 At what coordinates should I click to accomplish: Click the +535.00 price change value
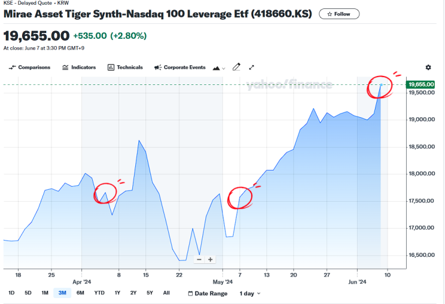pos(90,36)
